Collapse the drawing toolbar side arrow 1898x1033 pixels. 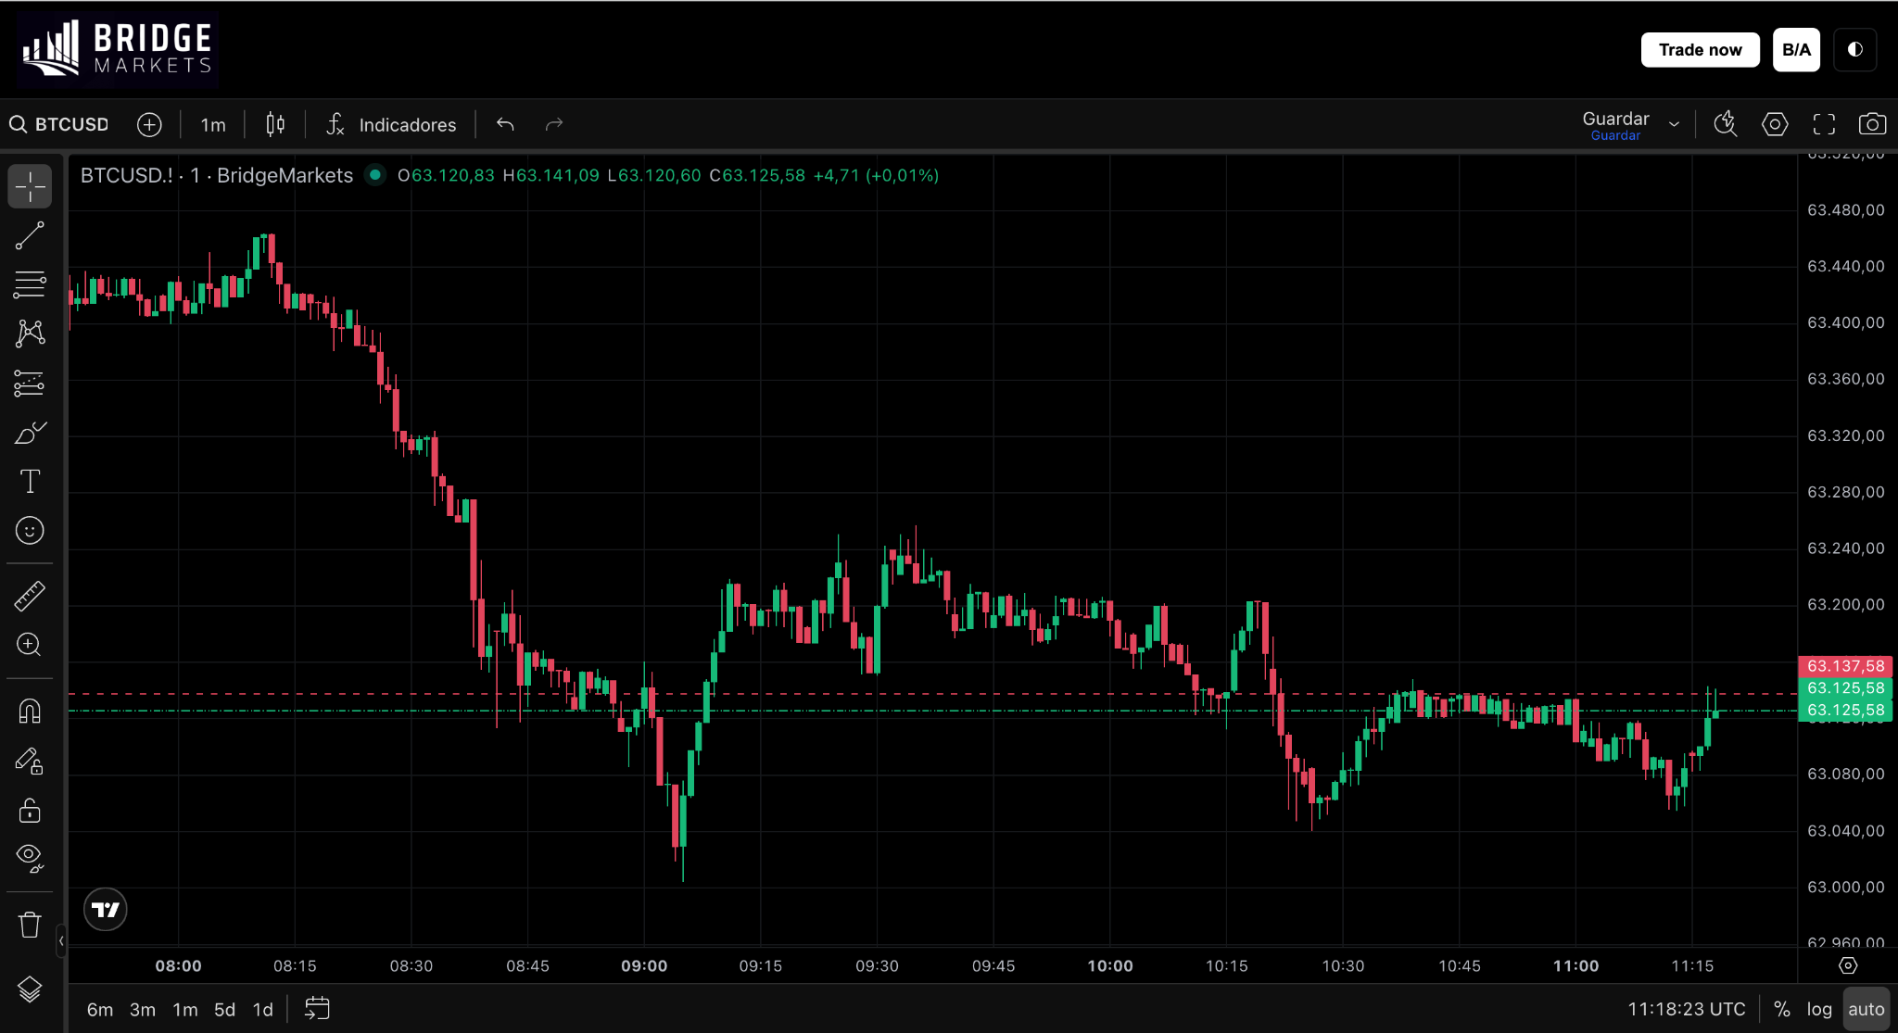point(61,941)
